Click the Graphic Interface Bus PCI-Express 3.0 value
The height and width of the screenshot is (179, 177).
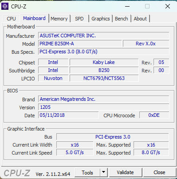coord(113,137)
